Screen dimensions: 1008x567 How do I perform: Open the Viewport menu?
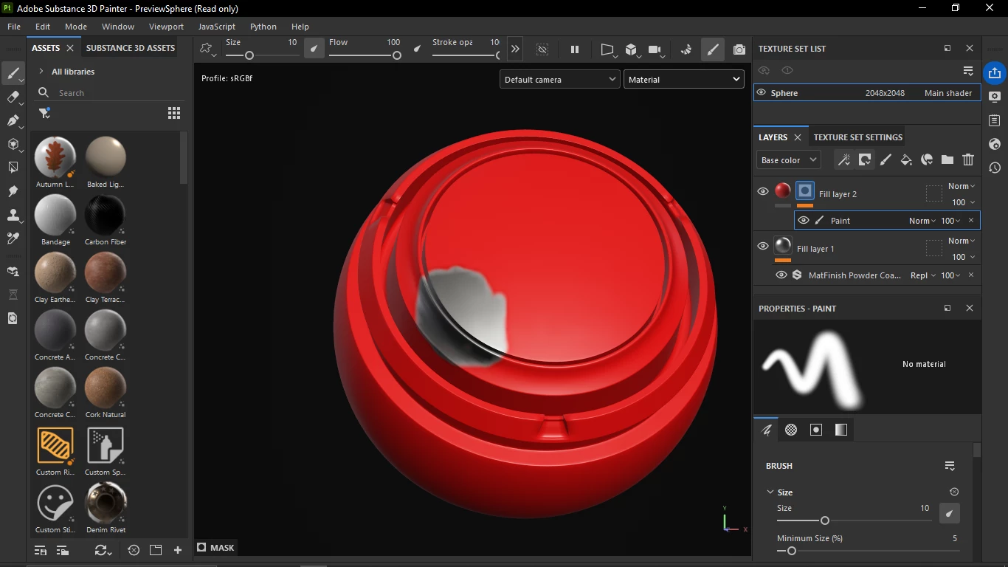166,27
